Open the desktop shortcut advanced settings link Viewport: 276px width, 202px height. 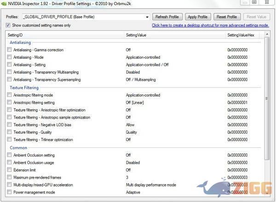point(210,25)
